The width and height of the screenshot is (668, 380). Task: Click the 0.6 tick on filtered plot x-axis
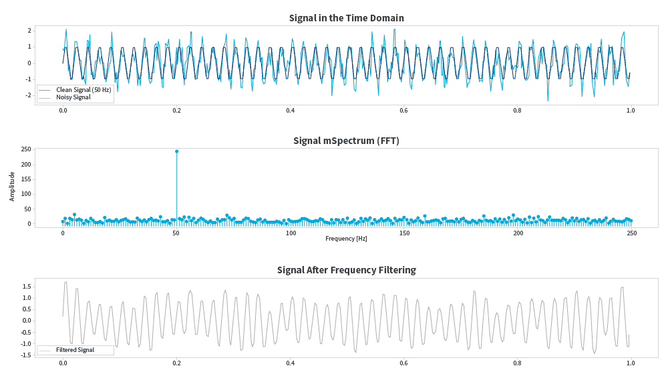click(x=403, y=363)
